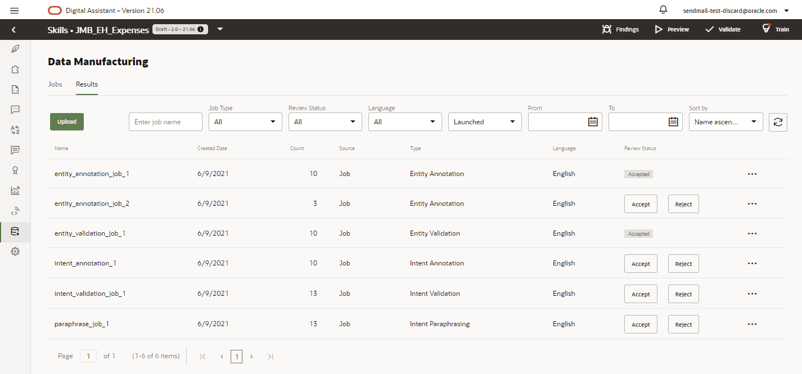Screen dimensions: 802x374
Task: Click the refresh results icon
Action: click(x=778, y=122)
